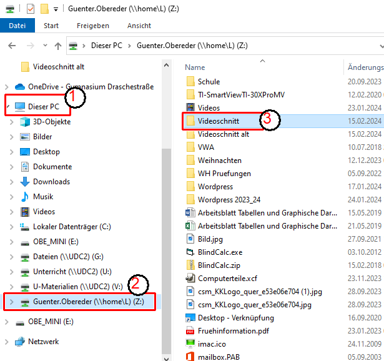Switch to the Freigeben ribbon tab
Image resolution: width=384 pixels, height=361 pixels.
coord(92,26)
